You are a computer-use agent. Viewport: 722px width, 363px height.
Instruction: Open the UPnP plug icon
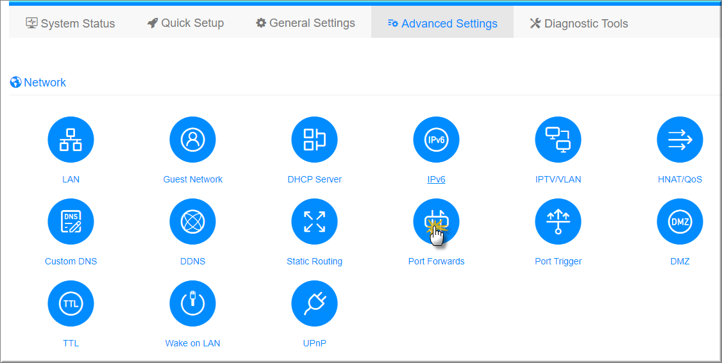click(x=314, y=303)
